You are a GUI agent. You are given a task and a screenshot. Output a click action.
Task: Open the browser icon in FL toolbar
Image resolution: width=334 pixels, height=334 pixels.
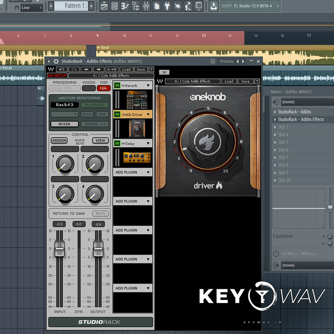coord(135,6)
